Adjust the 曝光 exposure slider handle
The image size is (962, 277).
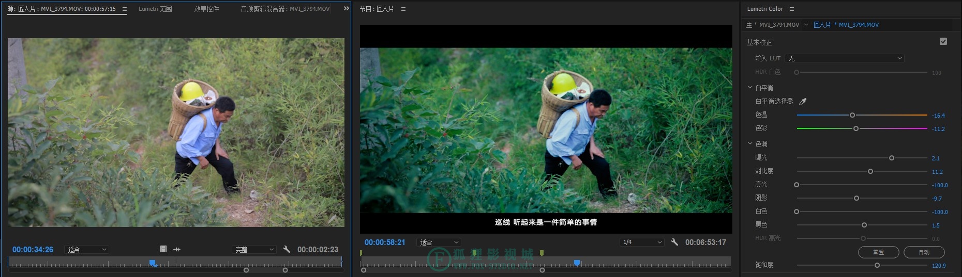(891, 158)
